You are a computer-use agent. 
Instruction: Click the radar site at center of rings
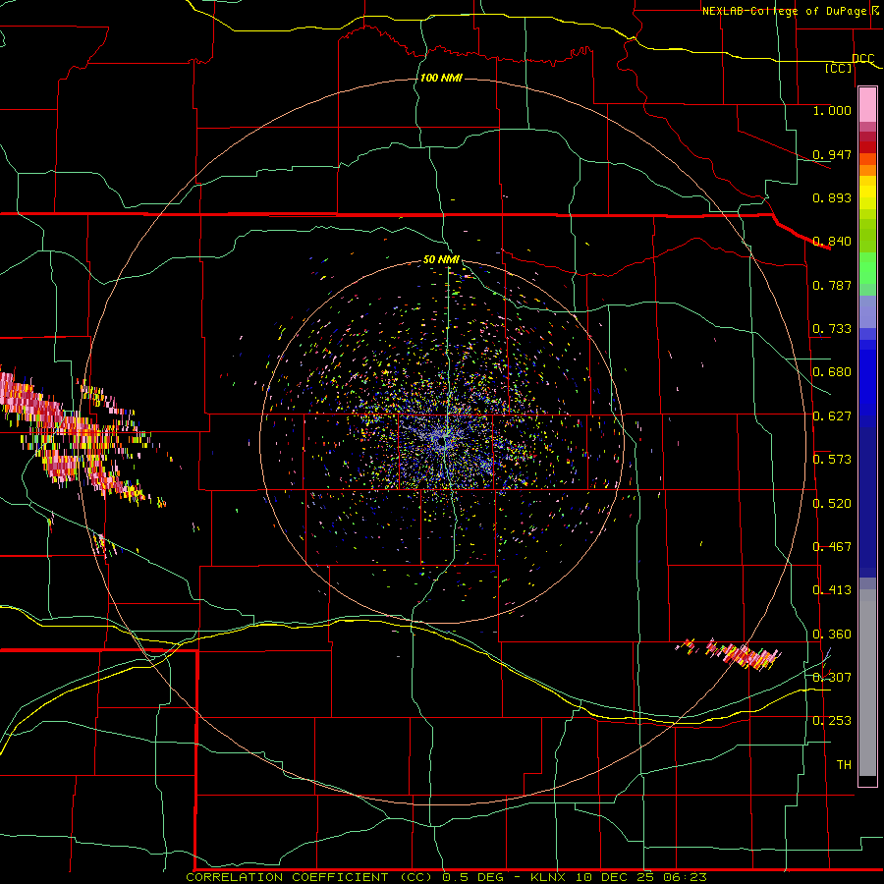click(443, 441)
